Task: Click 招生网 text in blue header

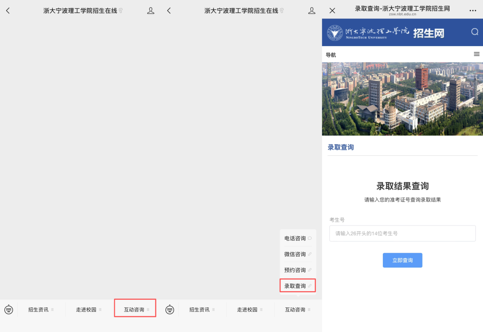Action: (x=428, y=33)
